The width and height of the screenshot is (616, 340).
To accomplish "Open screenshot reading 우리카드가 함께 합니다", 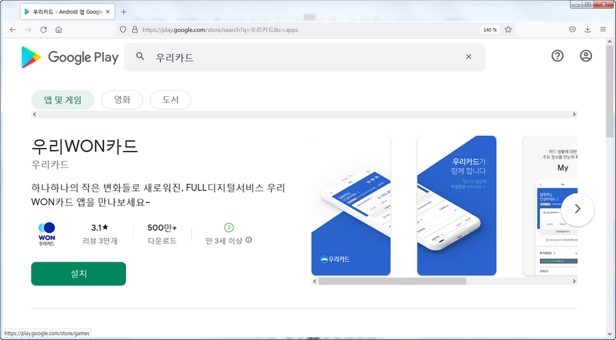I will click(x=457, y=206).
